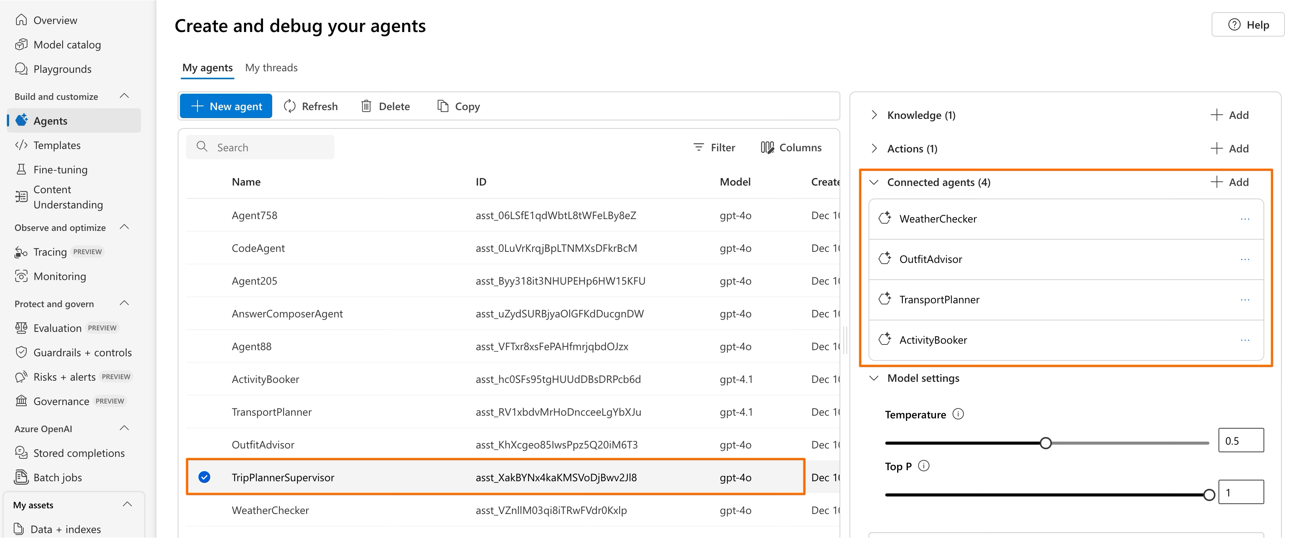Open the Columns chooser
Viewport: 1294px width, 538px height.
[791, 147]
